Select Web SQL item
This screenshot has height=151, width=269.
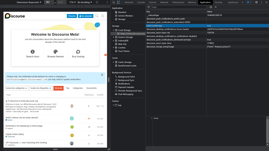pos(122,44)
